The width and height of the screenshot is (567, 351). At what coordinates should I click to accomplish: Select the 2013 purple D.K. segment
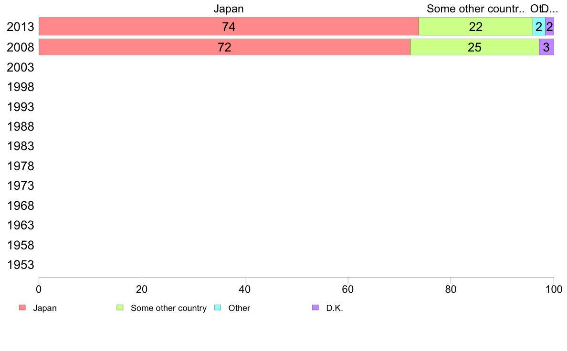point(550,26)
